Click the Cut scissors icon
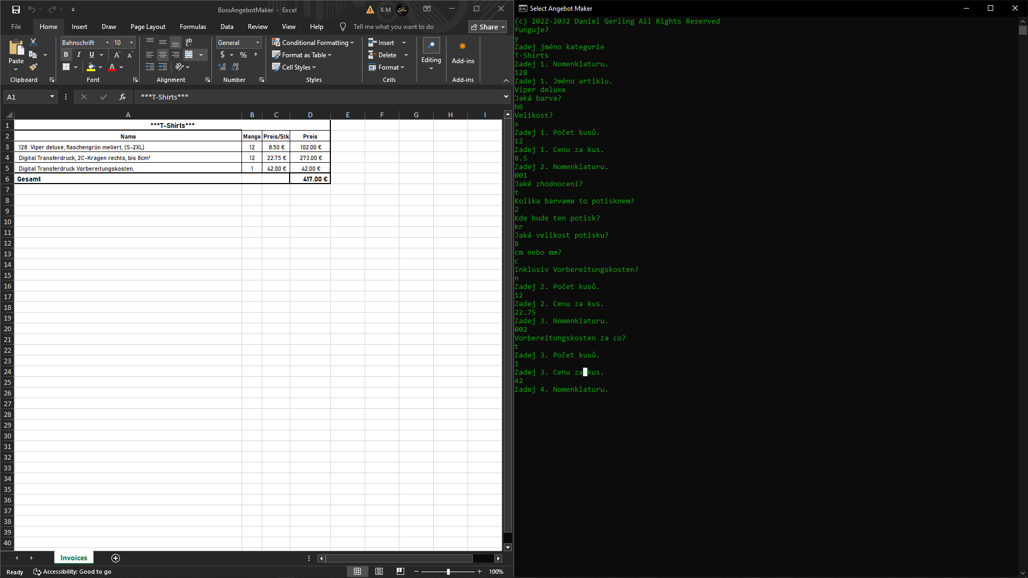1028x578 pixels. (x=33, y=42)
